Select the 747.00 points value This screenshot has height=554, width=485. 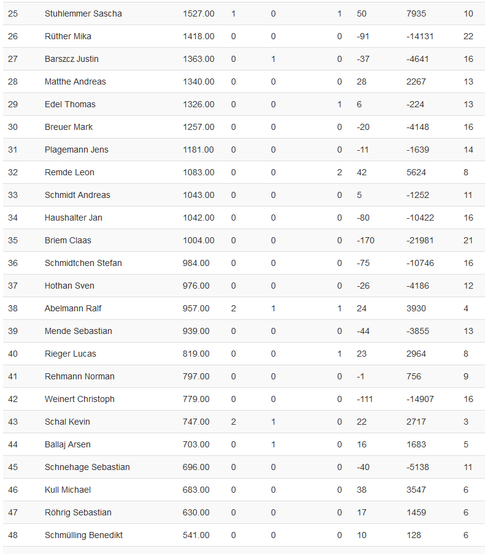(196, 422)
